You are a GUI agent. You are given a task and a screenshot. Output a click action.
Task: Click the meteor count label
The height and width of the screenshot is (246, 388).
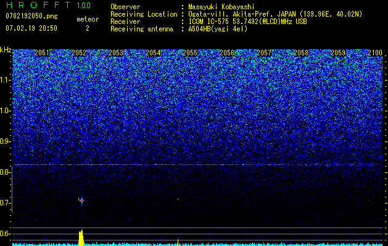point(88,19)
